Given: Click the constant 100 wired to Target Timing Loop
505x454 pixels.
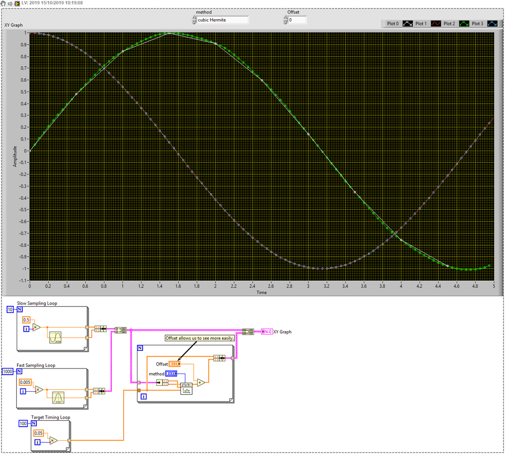Looking at the screenshot, I should (23, 423).
